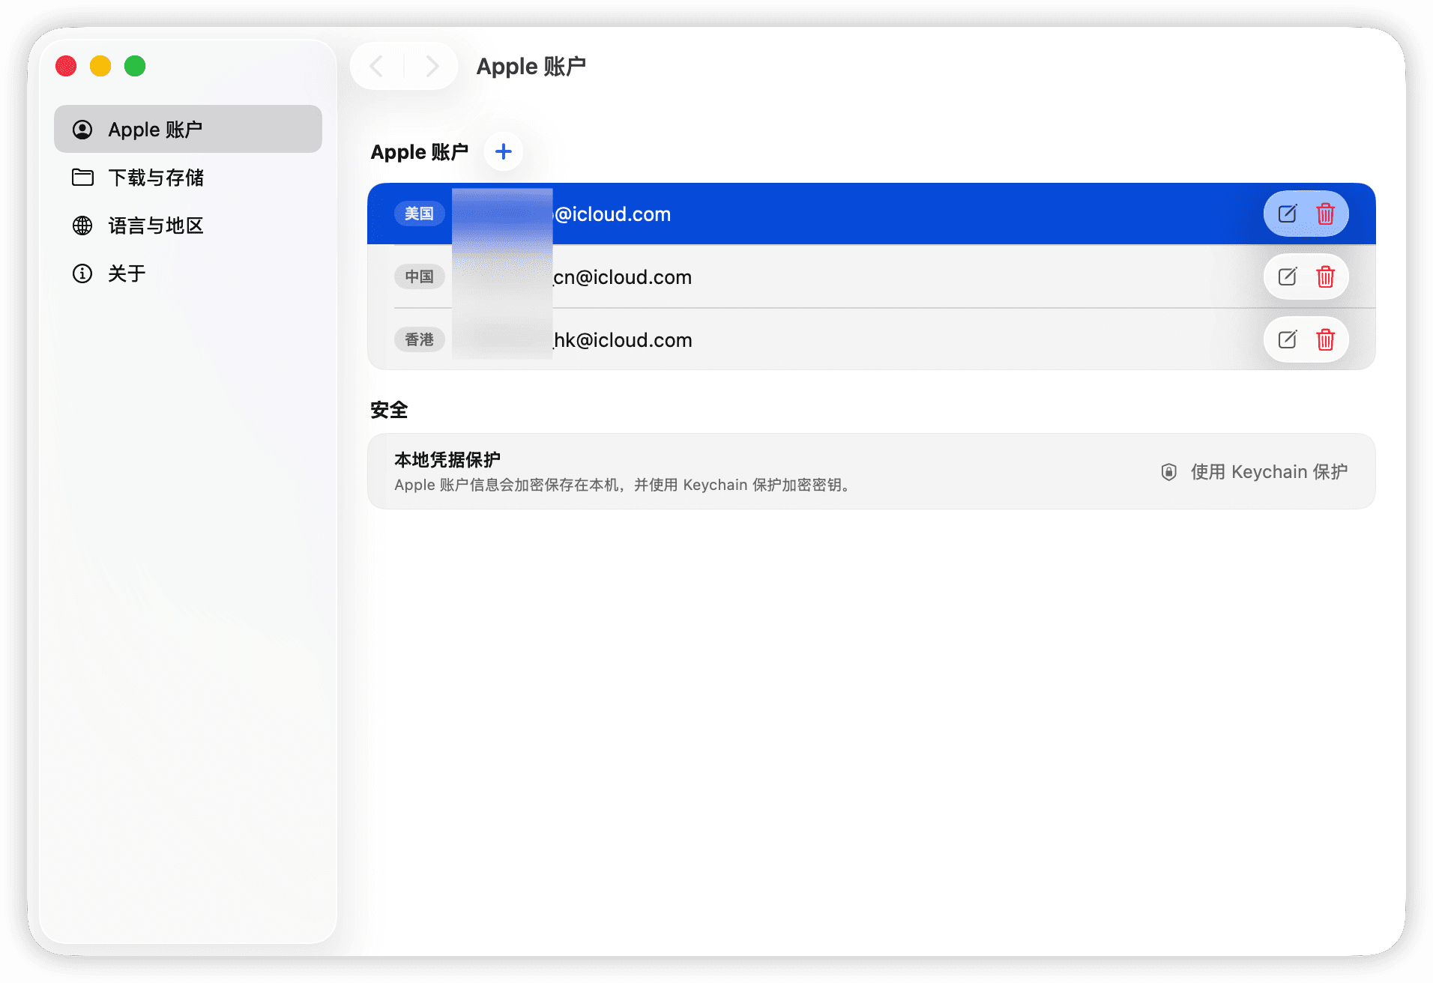
Task: Delete the 香港 hk@icloud.com account
Action: point(1325,339)
